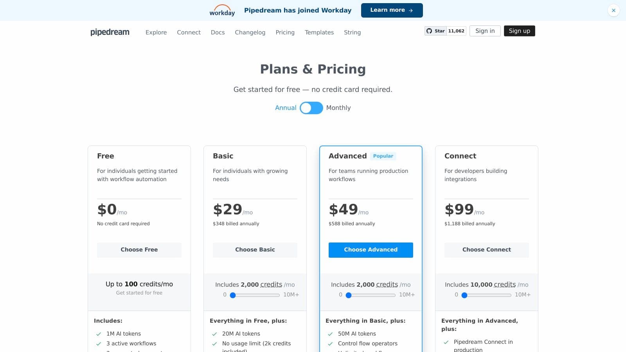Click the Workday logo in banner
The width and height of the screenshot is (626, 352).
tap(222, 11)
